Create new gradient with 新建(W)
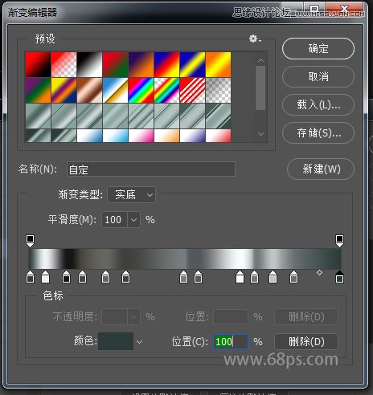Image resolution: width=373 pixels, height=395 pixels. pyautogui.click(x=321, y=169)
